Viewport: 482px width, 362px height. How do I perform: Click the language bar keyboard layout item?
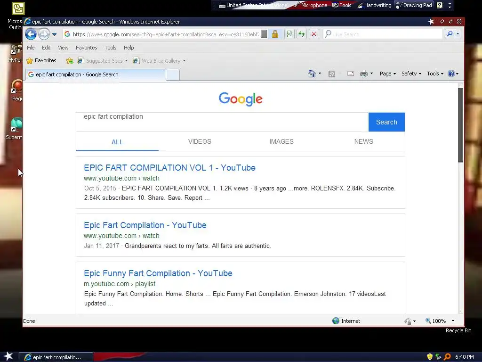(x=254, y=5)
